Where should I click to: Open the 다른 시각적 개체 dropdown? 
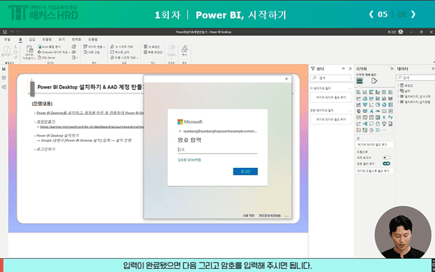coord(124,58)
